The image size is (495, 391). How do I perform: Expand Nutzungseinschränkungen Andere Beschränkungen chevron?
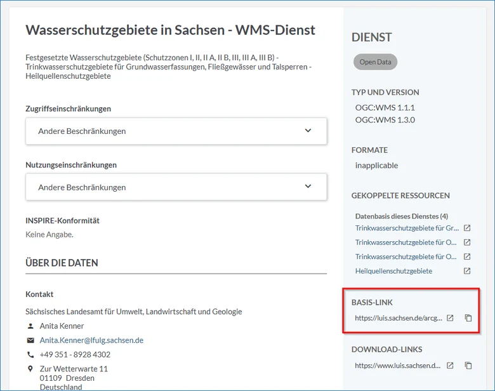[308, 187]
